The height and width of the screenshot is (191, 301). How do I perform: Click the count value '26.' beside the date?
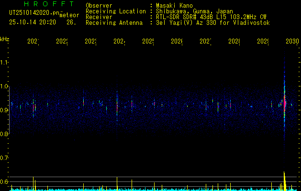pyautogui.click(x=71, y=22)
